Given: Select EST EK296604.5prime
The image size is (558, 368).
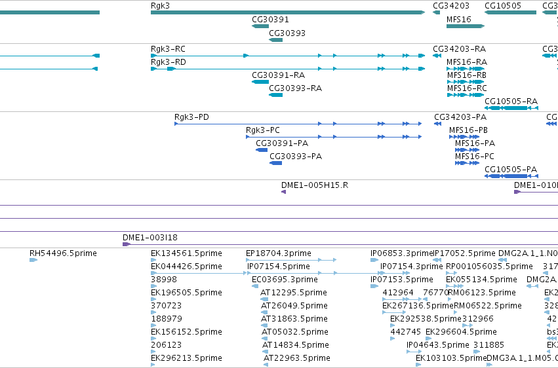Looking at the screenshot, I should coord(428,339).
